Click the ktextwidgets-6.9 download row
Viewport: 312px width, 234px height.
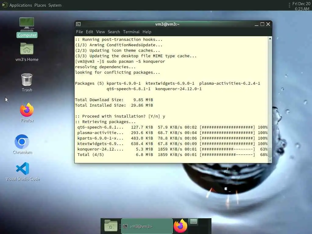172,144
